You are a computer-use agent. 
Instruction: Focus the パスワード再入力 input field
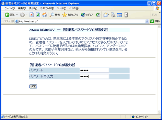tap(94, 76)
